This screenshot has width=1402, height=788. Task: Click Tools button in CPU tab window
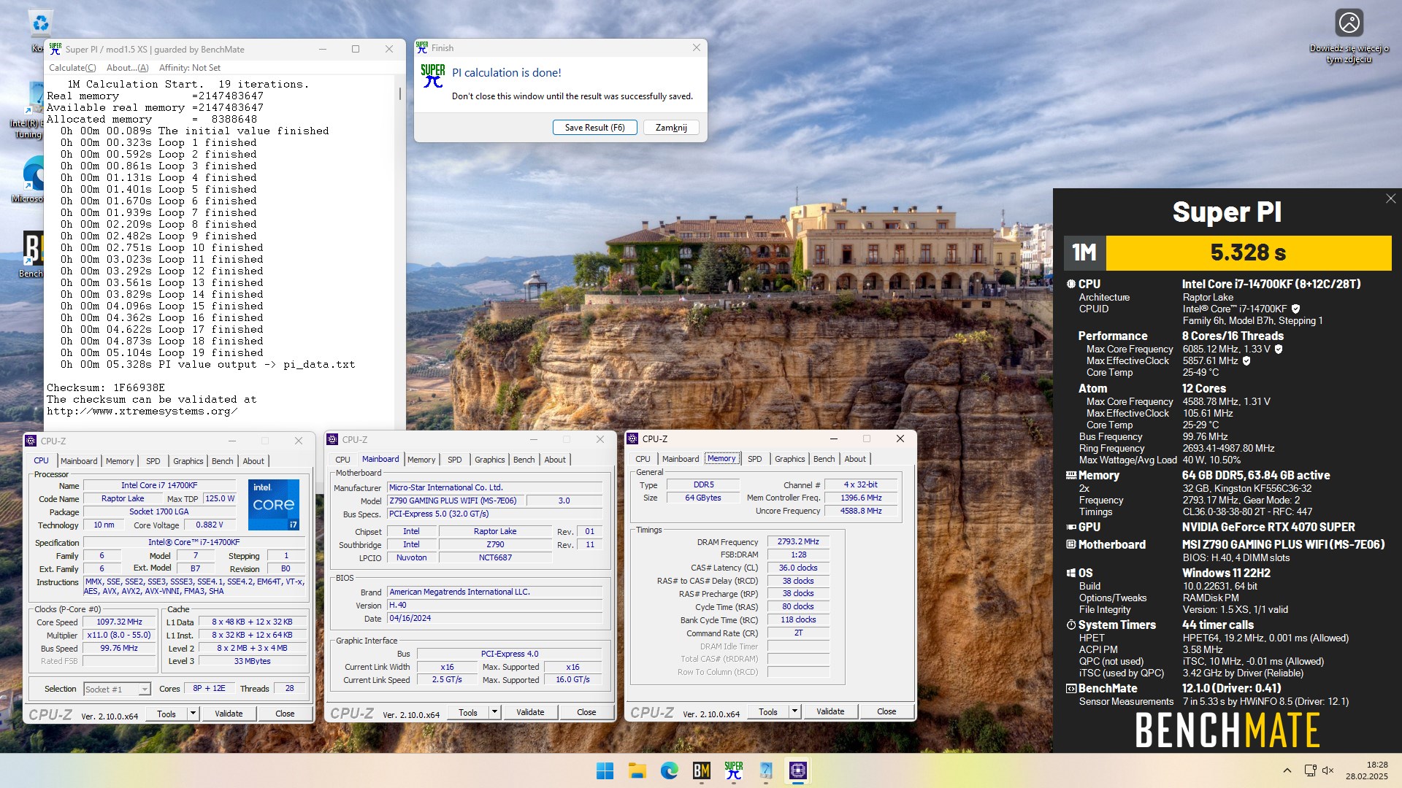(166, 714)
